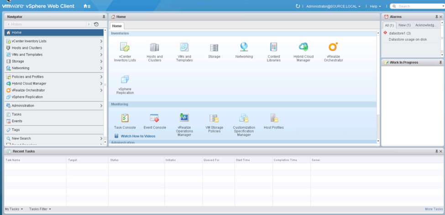Pin the Alarms panel

coord(436,17)
